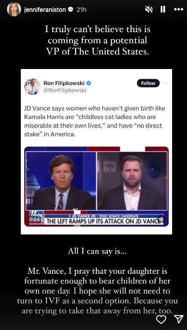Share the story with paper plane icon
Image resolution: width=187 pixels, height=330 pixels.
click(x=179, y=319)
